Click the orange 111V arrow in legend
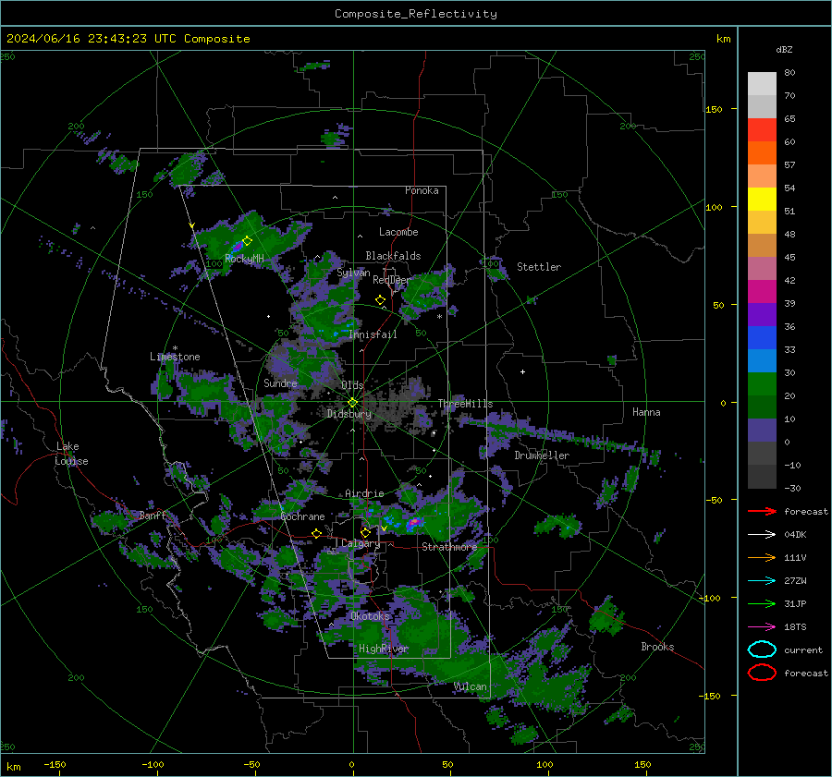832x777 pixels. pos(762,557)
